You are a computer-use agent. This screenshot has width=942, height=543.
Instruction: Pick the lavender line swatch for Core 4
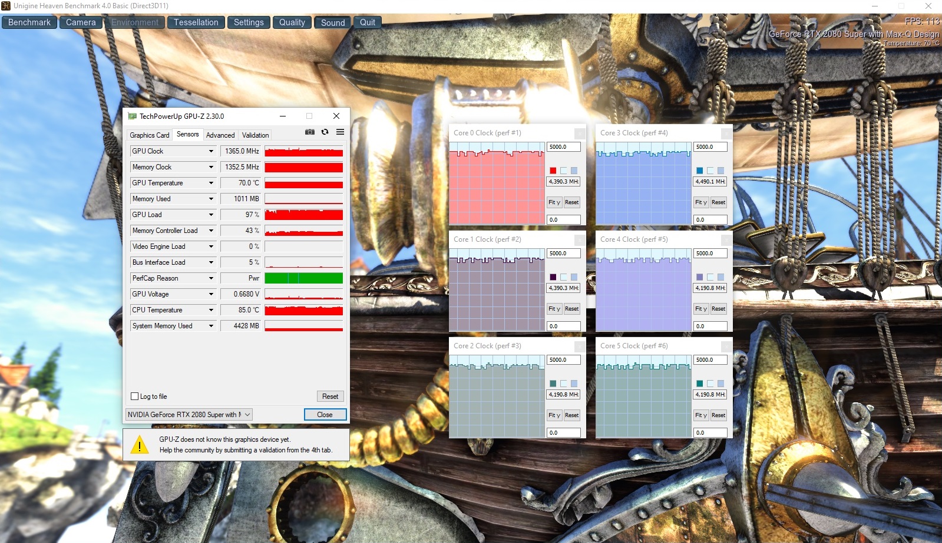pos(699,277)
